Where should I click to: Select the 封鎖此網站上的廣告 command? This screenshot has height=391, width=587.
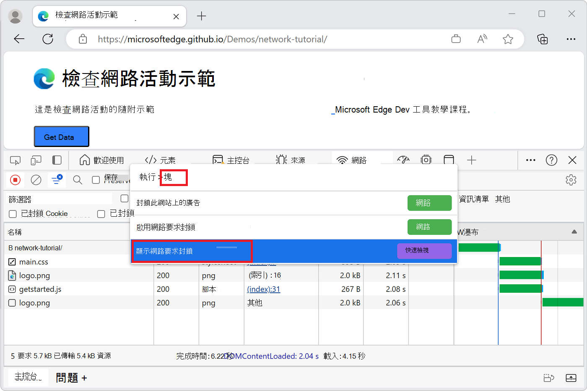pos(293,203)
